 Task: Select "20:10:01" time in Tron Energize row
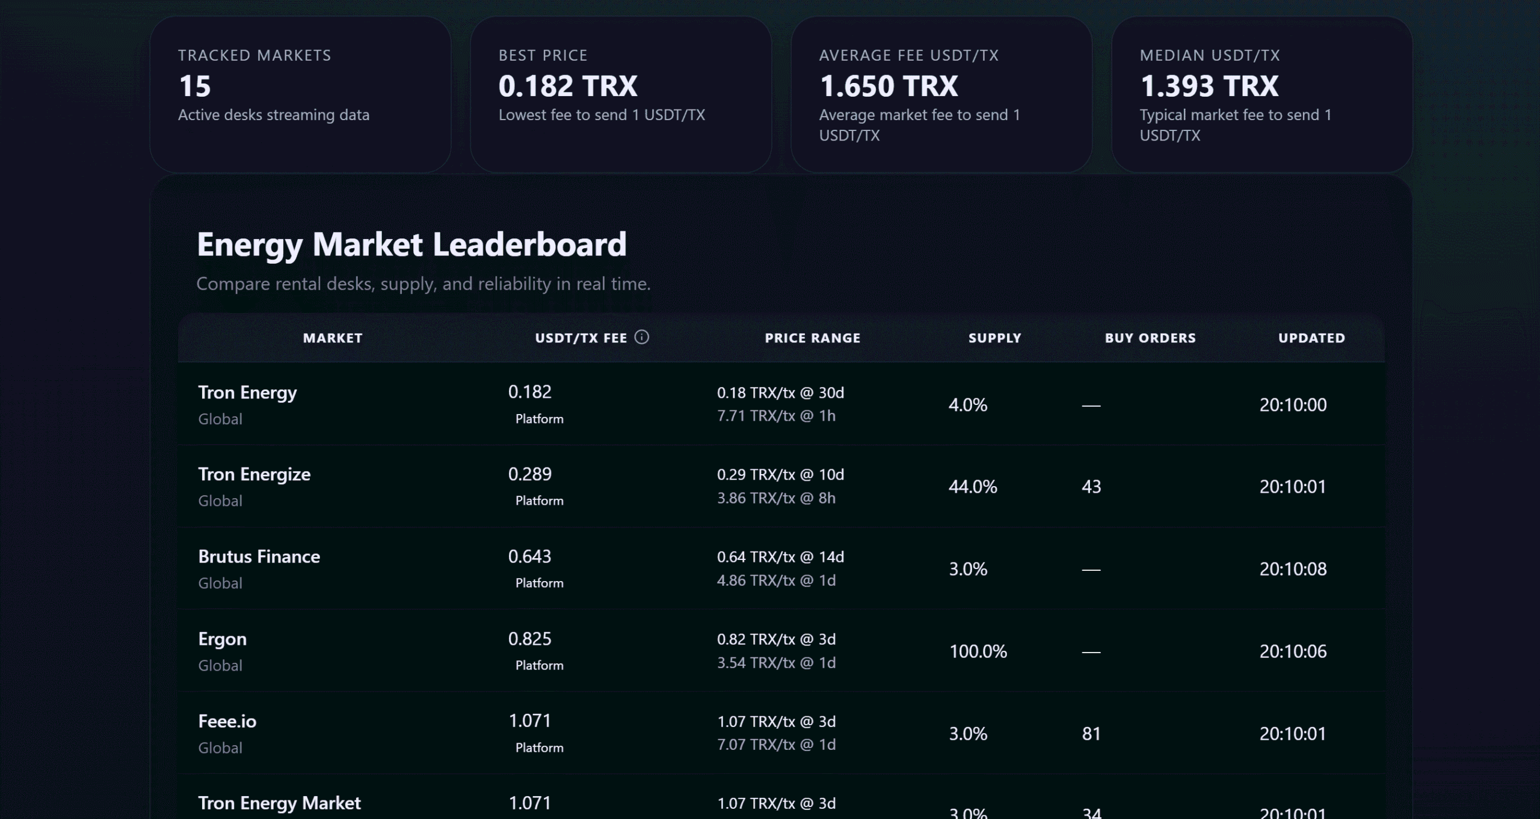tap(1293, 487)
